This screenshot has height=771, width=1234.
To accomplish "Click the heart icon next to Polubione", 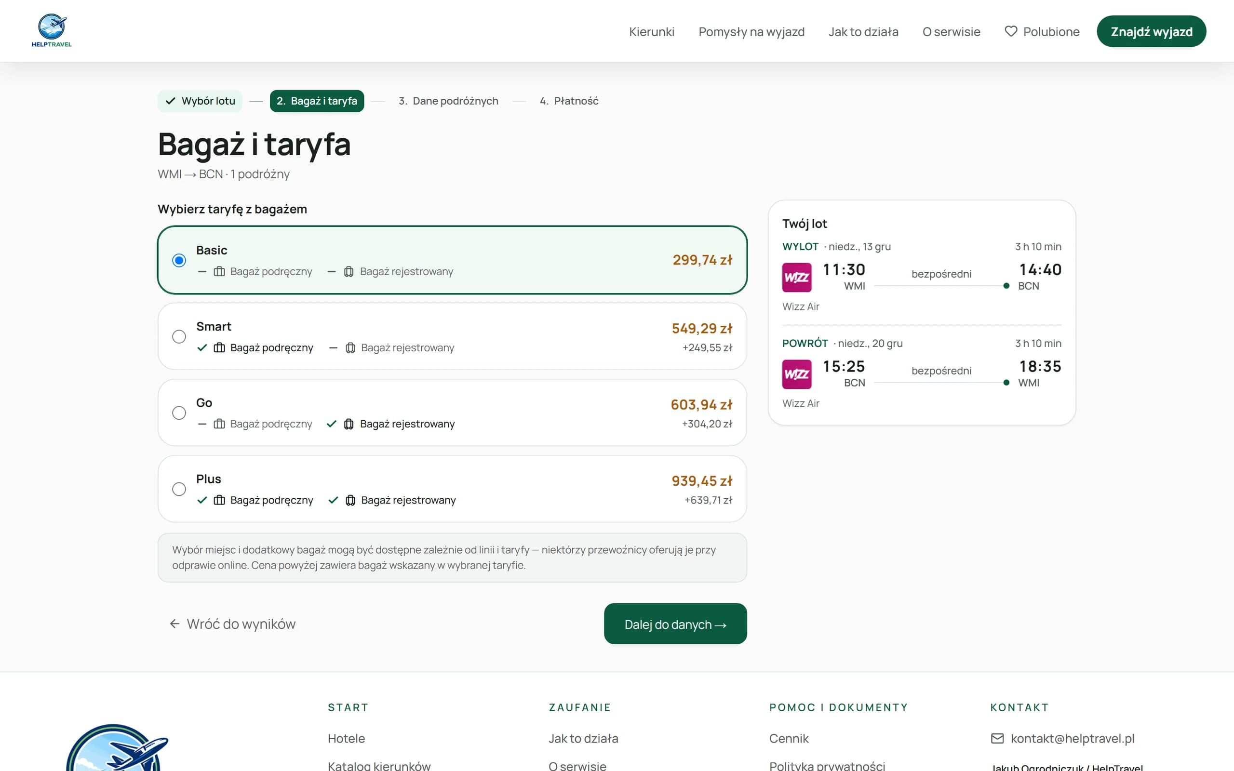I will pyautogui.click(x=1011, y=31).
